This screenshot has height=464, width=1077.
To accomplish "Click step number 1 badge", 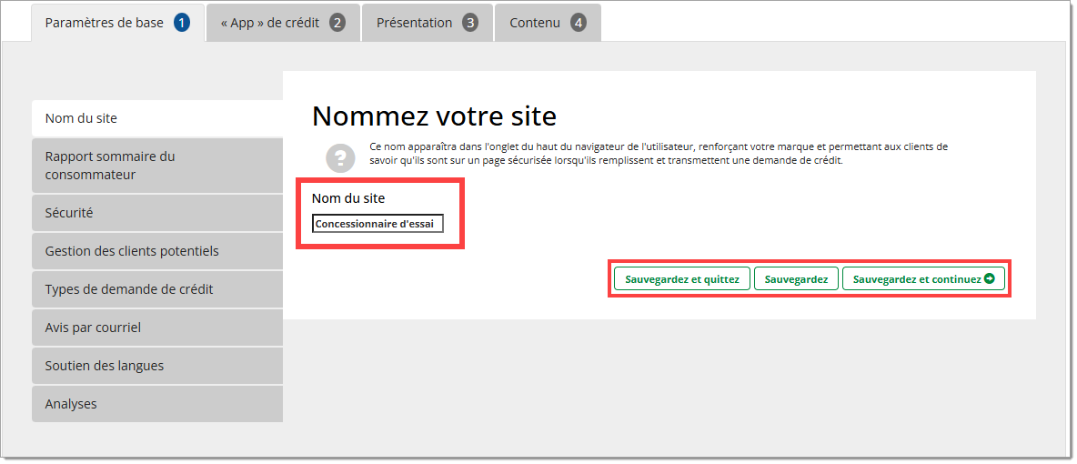I will 182,23.
